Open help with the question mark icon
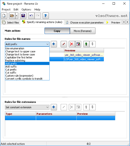Viewport: 130px width, 146px height. click(46, 16)
